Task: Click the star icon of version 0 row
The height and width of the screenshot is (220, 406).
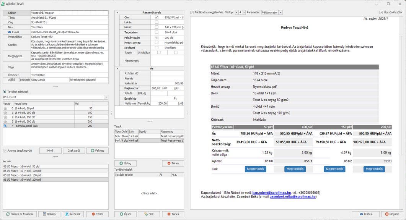Action: (5, 108)
